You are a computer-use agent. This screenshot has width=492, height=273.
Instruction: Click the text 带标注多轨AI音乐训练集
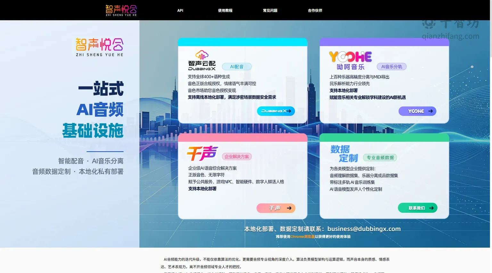pos(352,182)
